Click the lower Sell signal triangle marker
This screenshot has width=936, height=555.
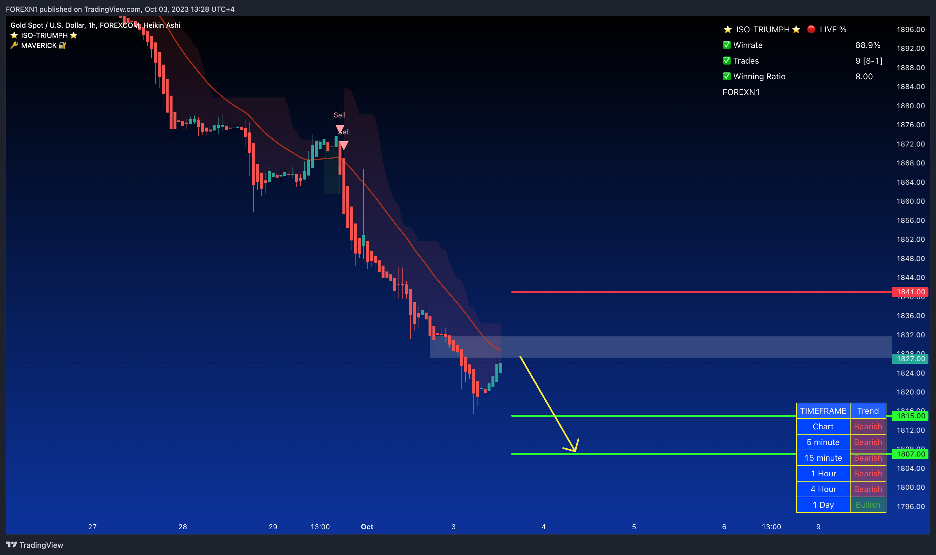pyautogui.click(x=343, y=146)
